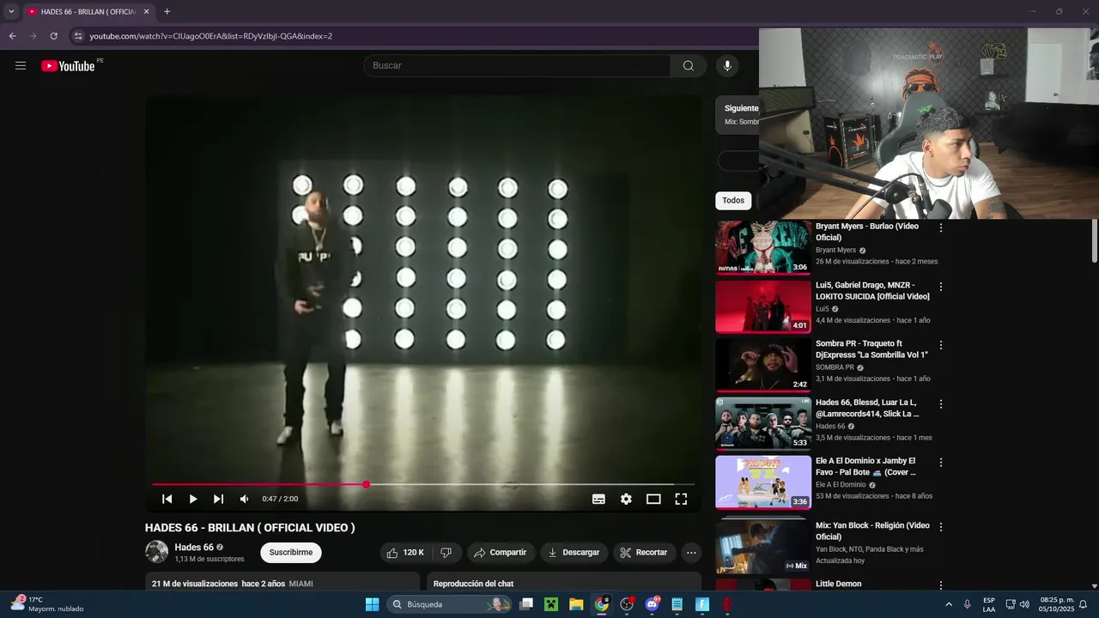The height and width of the screenshot is (618, 1099).
Task: Click the browser forward arrow
Action: [x=33, y=36]
